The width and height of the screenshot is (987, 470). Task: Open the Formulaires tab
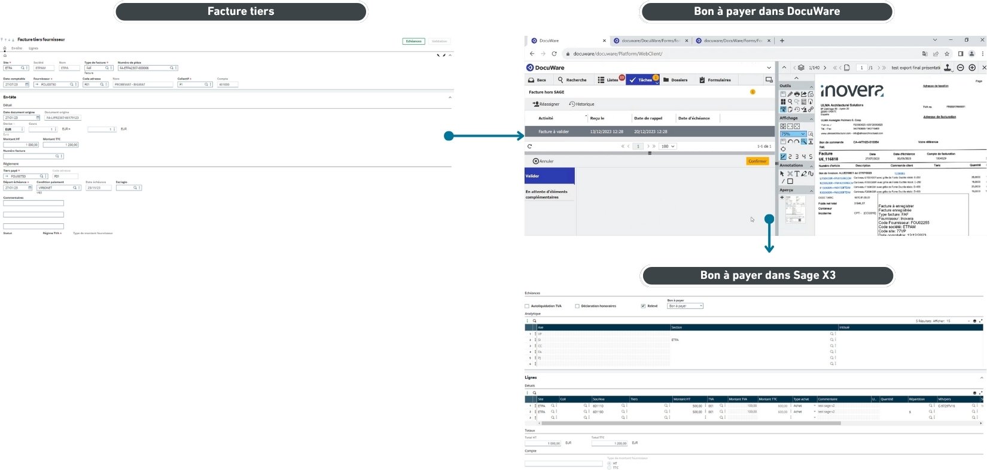coord(715,79)
